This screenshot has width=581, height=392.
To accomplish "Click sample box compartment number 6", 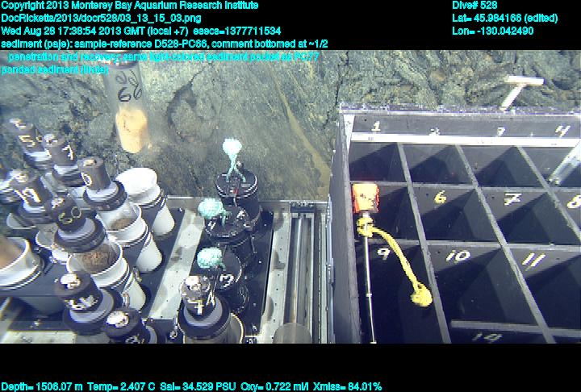I will coord(440,198).
